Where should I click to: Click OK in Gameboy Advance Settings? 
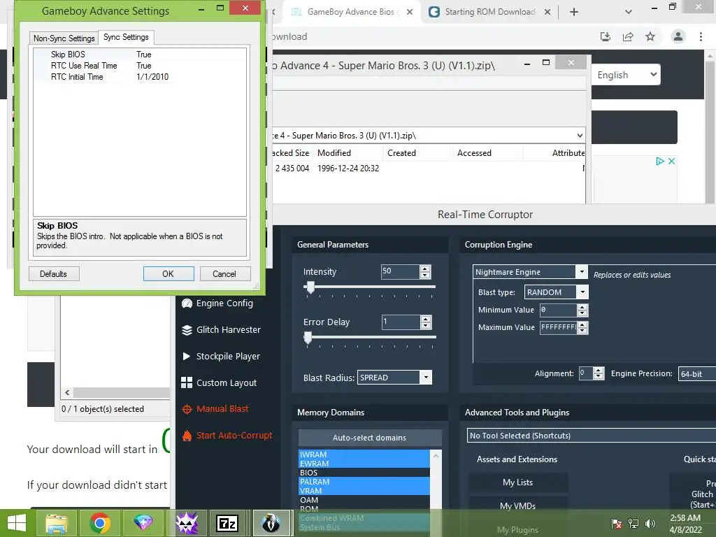click(x=168, y=274)
